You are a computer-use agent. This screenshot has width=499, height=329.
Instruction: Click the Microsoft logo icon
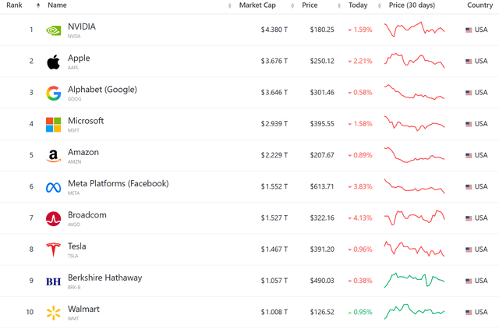coord(53,125)
